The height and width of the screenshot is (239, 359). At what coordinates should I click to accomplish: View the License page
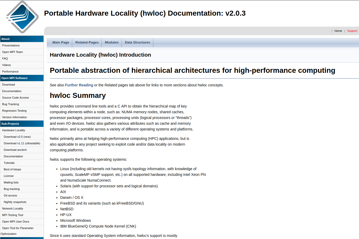pos(22,176)
